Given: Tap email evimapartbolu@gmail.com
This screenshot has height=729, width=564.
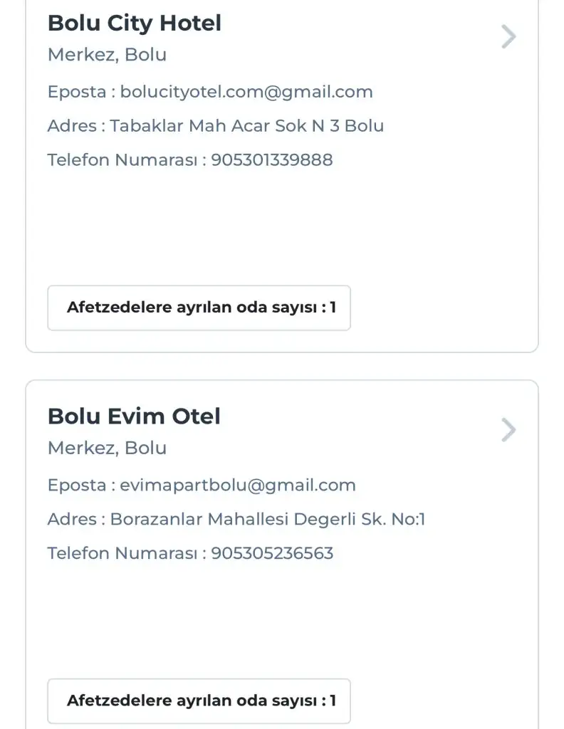Looking at the screenshot, I should (238, 486).
